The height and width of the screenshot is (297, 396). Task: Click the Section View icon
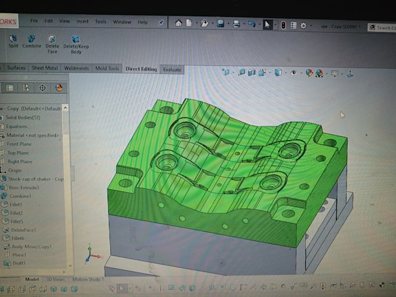tap(252, 73)
